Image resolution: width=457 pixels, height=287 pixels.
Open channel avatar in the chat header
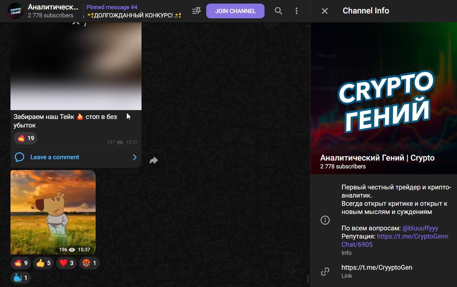16,11
